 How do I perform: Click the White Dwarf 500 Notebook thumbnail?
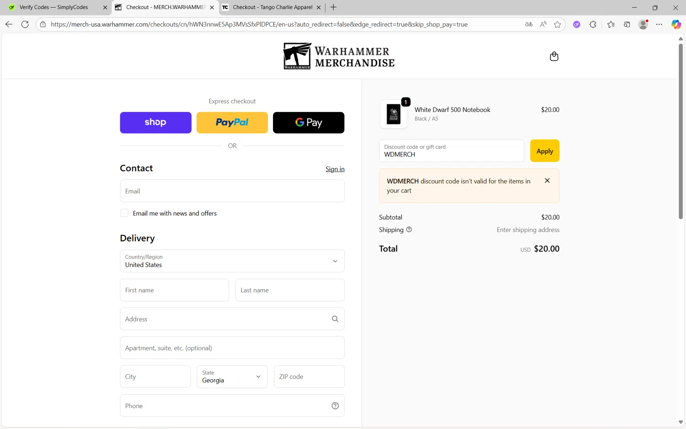393,114
